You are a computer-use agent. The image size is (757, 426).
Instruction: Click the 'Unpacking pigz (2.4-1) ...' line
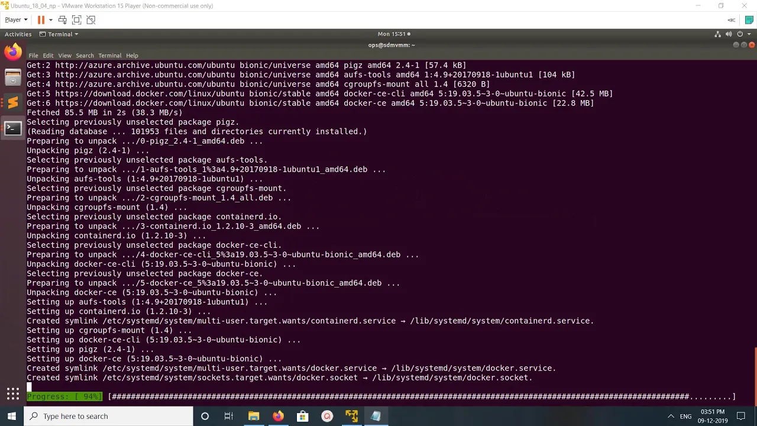(x=88, y=150)
